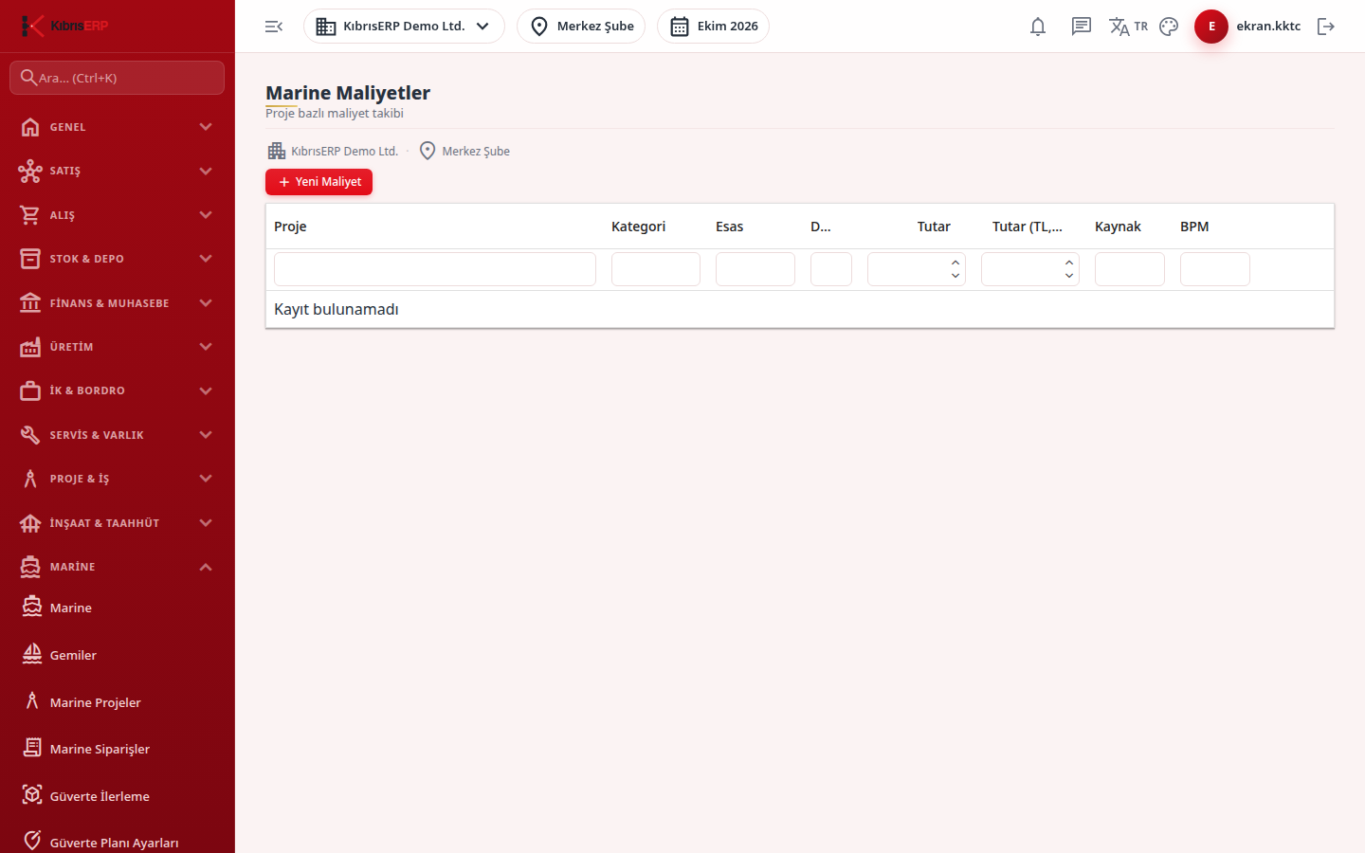Click the KıbrısERP logo
This screenshot has width=1365, height=853.
click(x=64, y=26)
